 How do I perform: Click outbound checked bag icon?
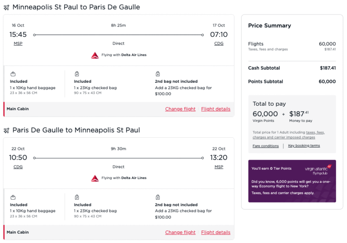pos(77,74)
